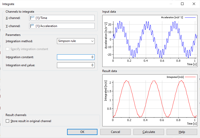This screenshot has width=200, height=138.
Task: Open the Integration method dropdown
Action: point(75,41)
